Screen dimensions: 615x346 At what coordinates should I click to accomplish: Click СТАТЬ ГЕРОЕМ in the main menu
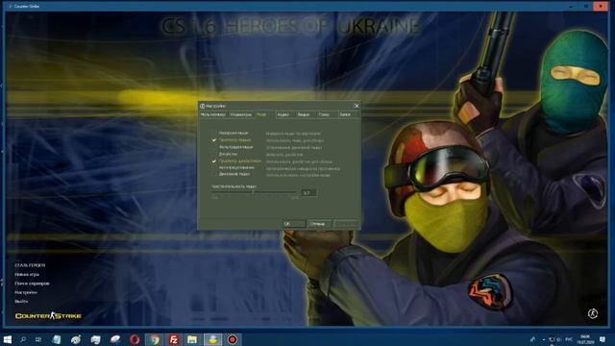(30, 265)
